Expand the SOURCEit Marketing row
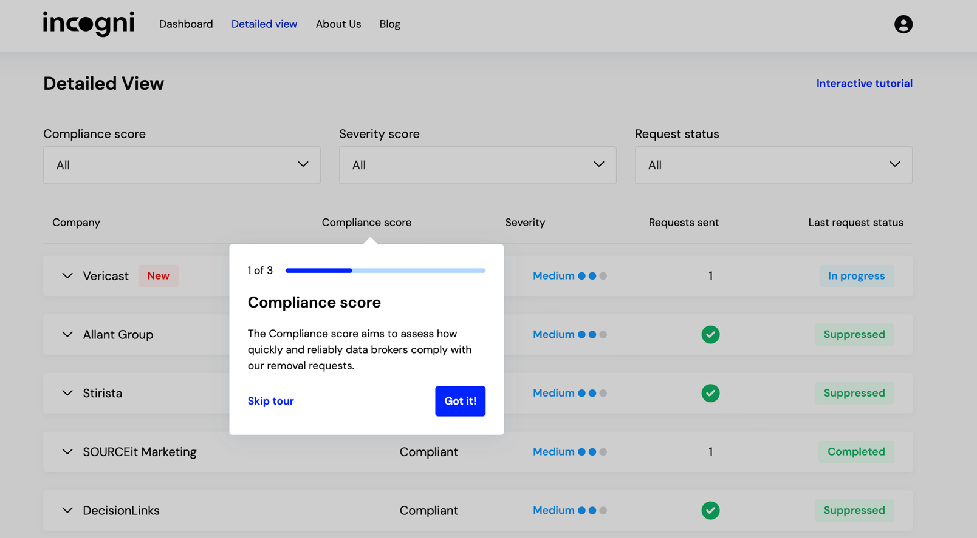 tap(67, 452)
